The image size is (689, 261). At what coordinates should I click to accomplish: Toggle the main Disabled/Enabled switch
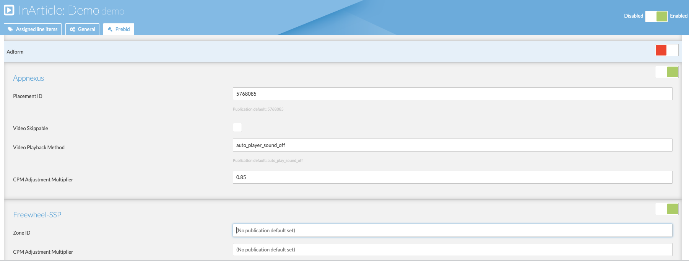click(656, 16)
